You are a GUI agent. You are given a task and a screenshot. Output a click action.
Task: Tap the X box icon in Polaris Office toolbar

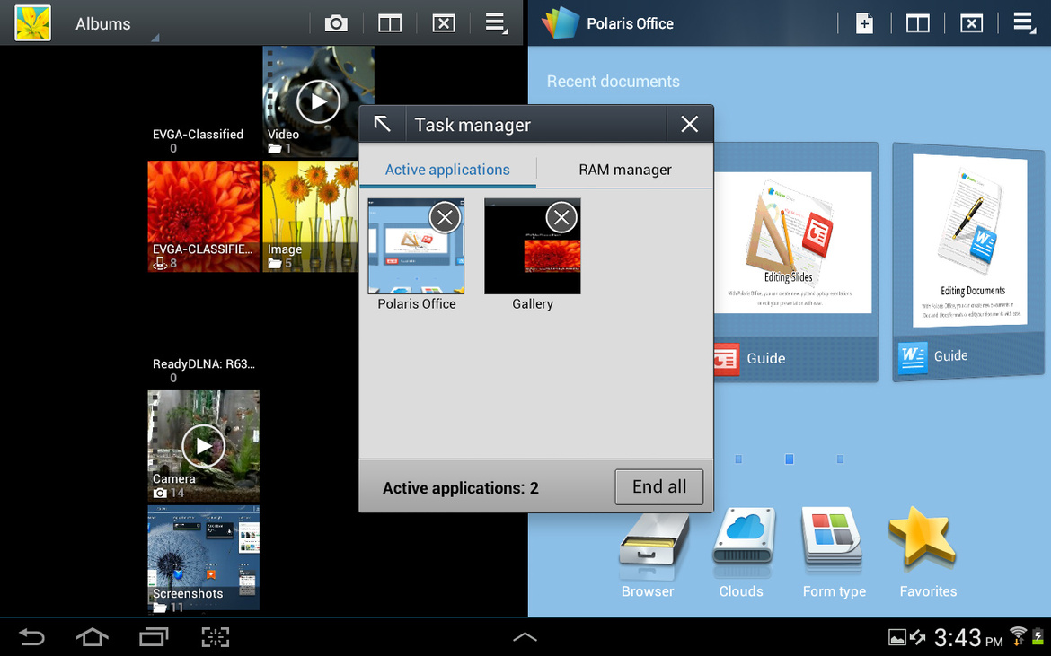click(x=971, y=23)
